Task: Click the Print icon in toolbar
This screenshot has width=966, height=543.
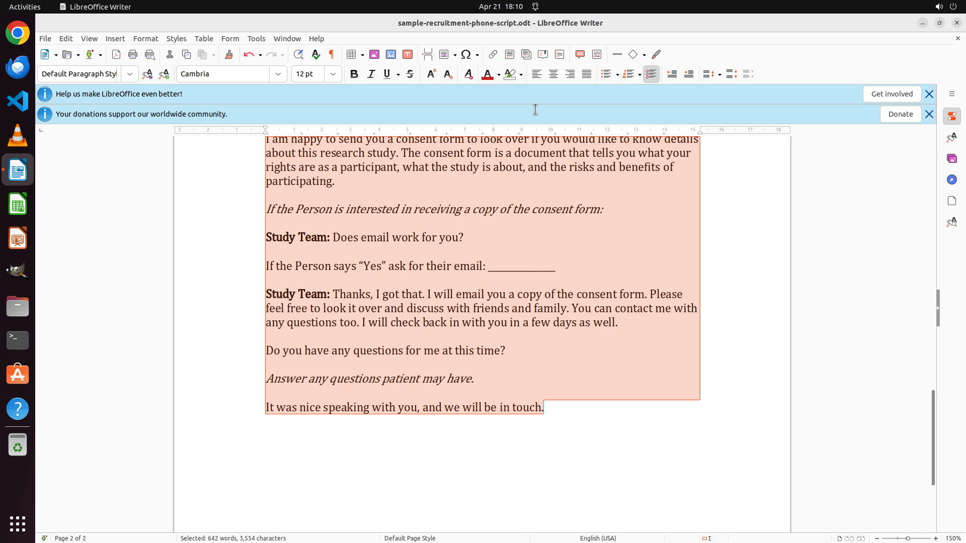Action: tap(133, 54)
